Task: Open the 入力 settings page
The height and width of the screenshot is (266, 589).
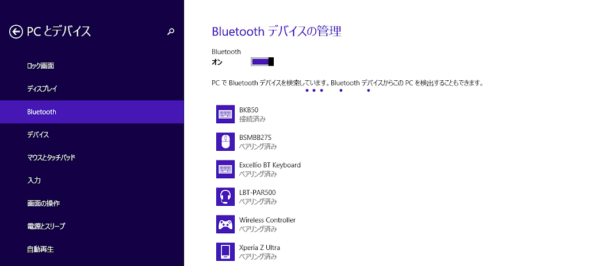Action: point(34,181)
